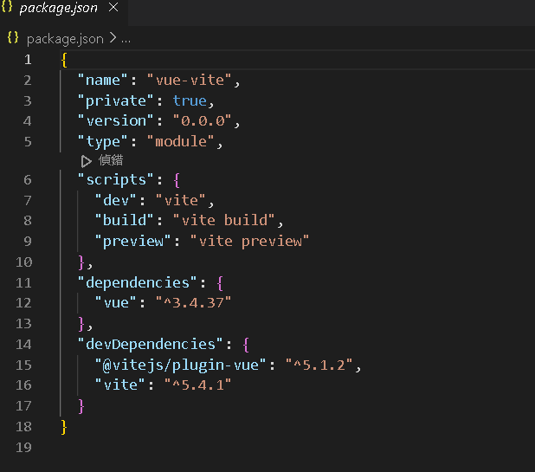Open the breadcrumb ellipsis symbol list
This screenshot has width=535, height=472.
pyautogui.click(x=126, y=40)
